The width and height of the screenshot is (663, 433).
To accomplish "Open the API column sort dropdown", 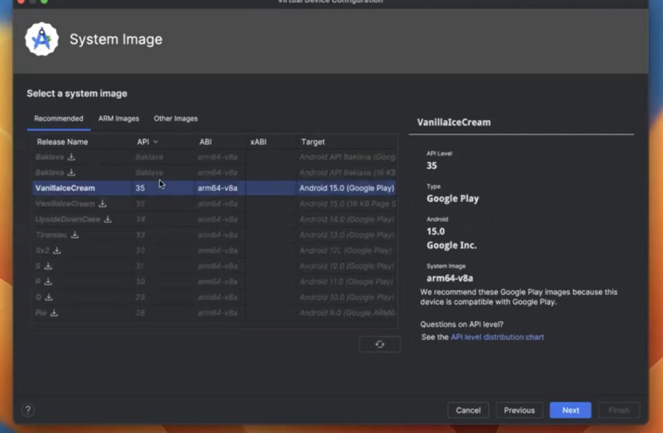I will [x=154, y=141].
